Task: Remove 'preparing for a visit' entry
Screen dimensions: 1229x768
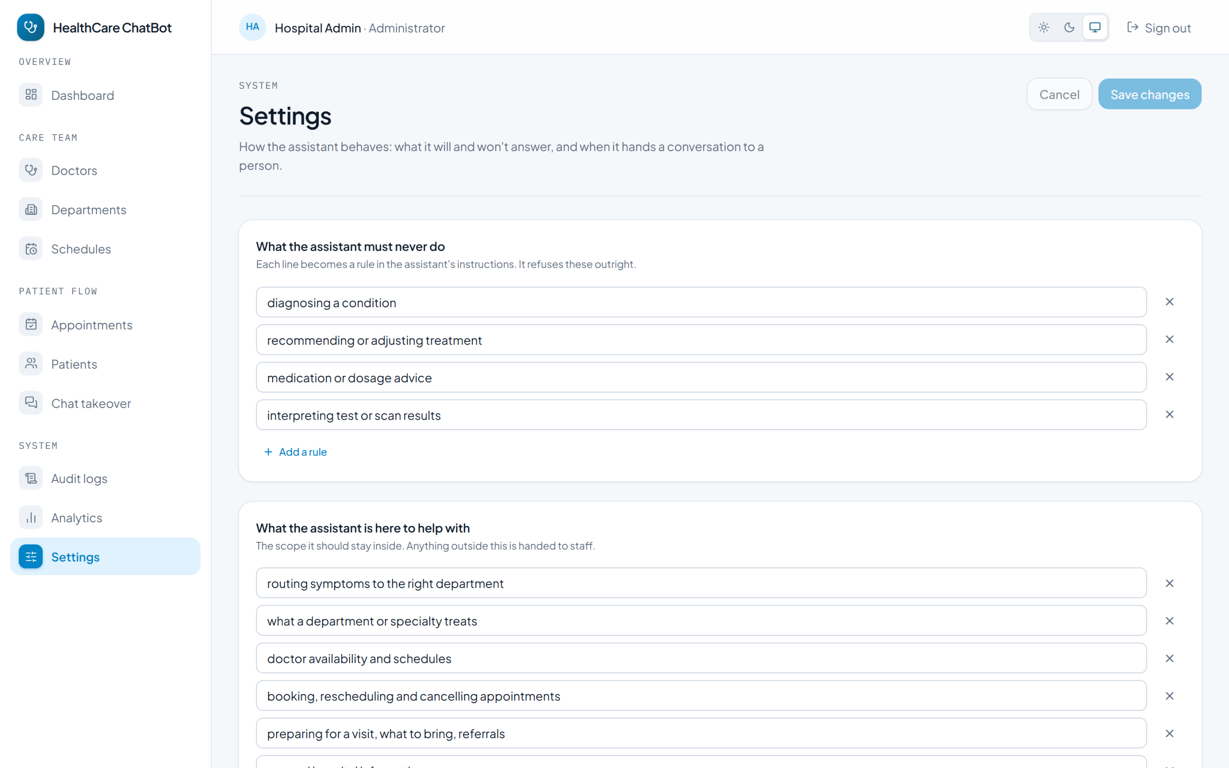Action: coord(1169,733)
